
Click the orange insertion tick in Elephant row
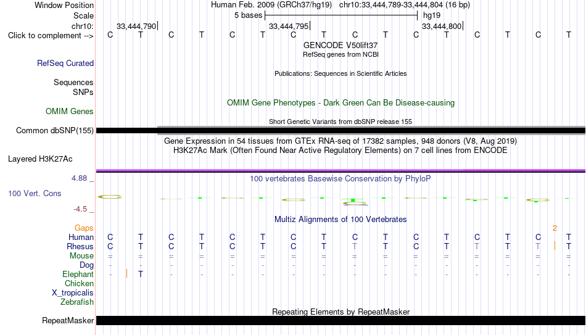[127, 274]
